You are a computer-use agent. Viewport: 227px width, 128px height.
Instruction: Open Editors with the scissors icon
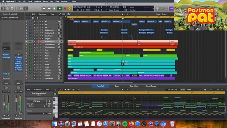tap(26, 9)
